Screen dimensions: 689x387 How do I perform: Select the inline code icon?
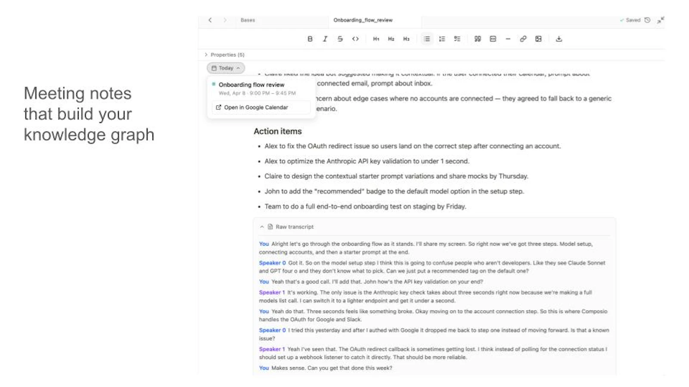point(356,39)
